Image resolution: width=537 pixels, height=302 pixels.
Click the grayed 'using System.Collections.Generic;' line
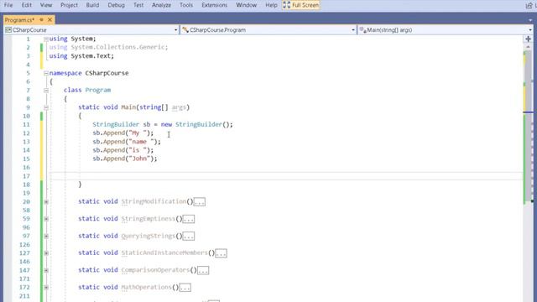[x=108, y=47]
